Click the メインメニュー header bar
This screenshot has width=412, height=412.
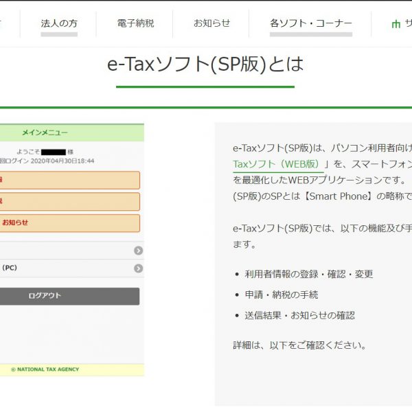(x=71, y=133)
